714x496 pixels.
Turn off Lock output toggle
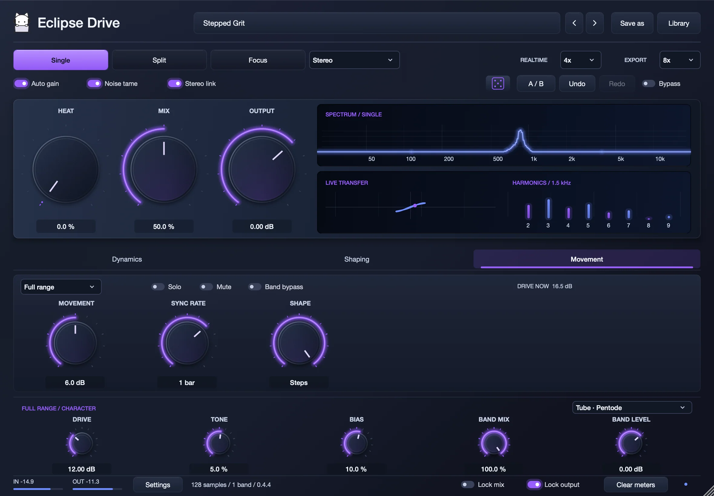pos(534,485)
